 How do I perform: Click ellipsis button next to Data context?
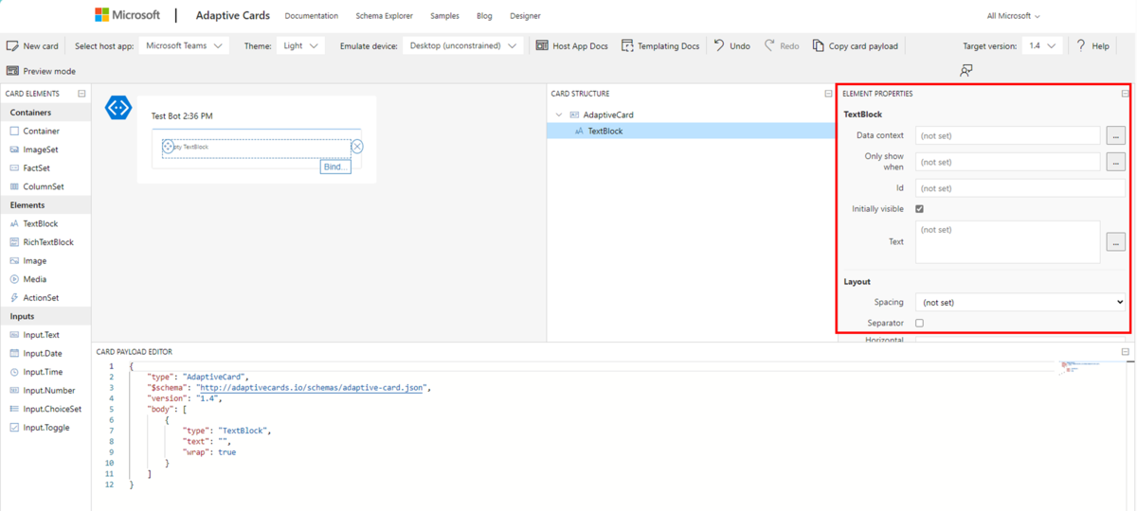point(1115,135)
